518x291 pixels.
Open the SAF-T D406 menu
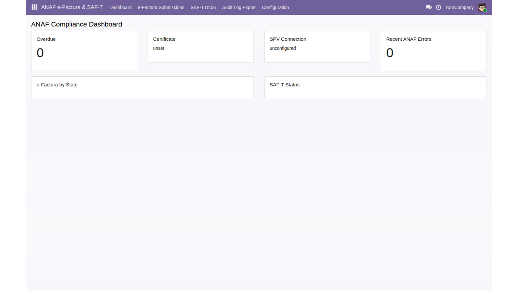click(203, 8)
